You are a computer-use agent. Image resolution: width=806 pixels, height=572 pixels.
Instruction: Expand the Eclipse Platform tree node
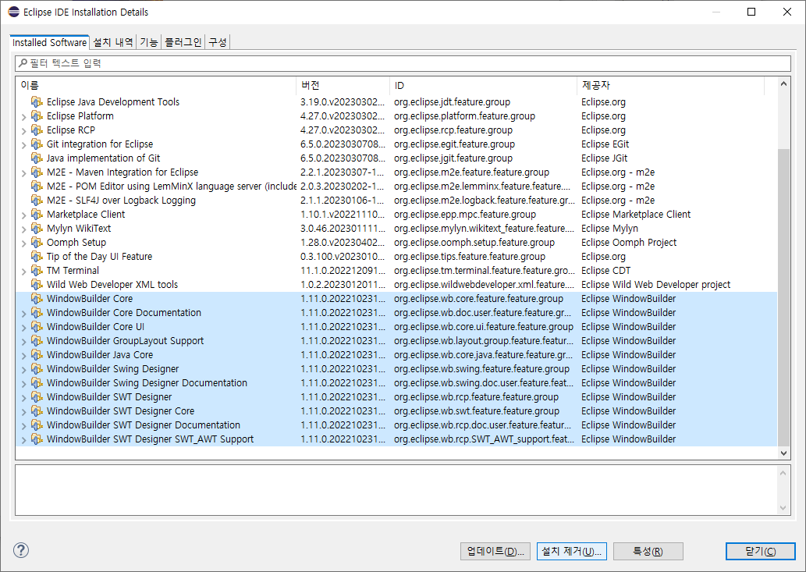[x=23, y=116]
